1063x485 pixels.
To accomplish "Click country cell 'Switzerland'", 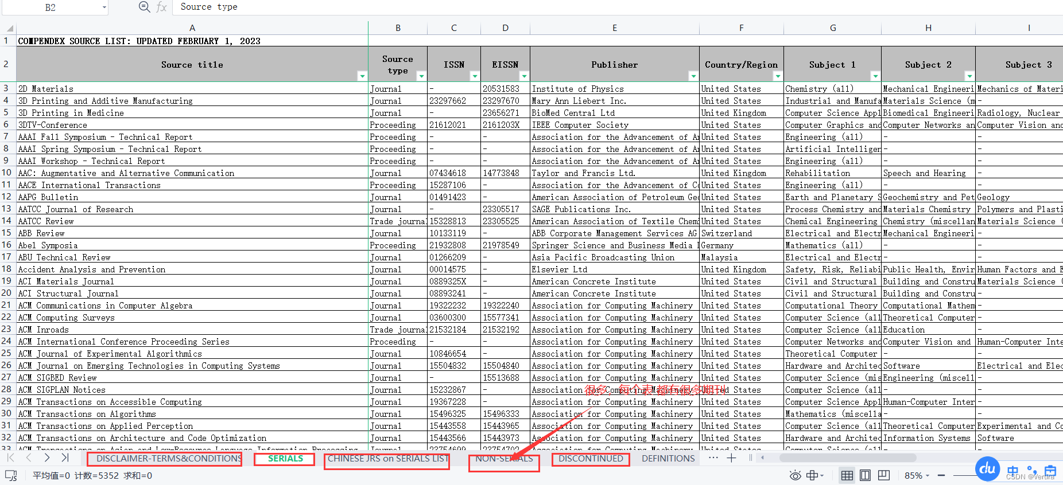I will coord(742,233).
